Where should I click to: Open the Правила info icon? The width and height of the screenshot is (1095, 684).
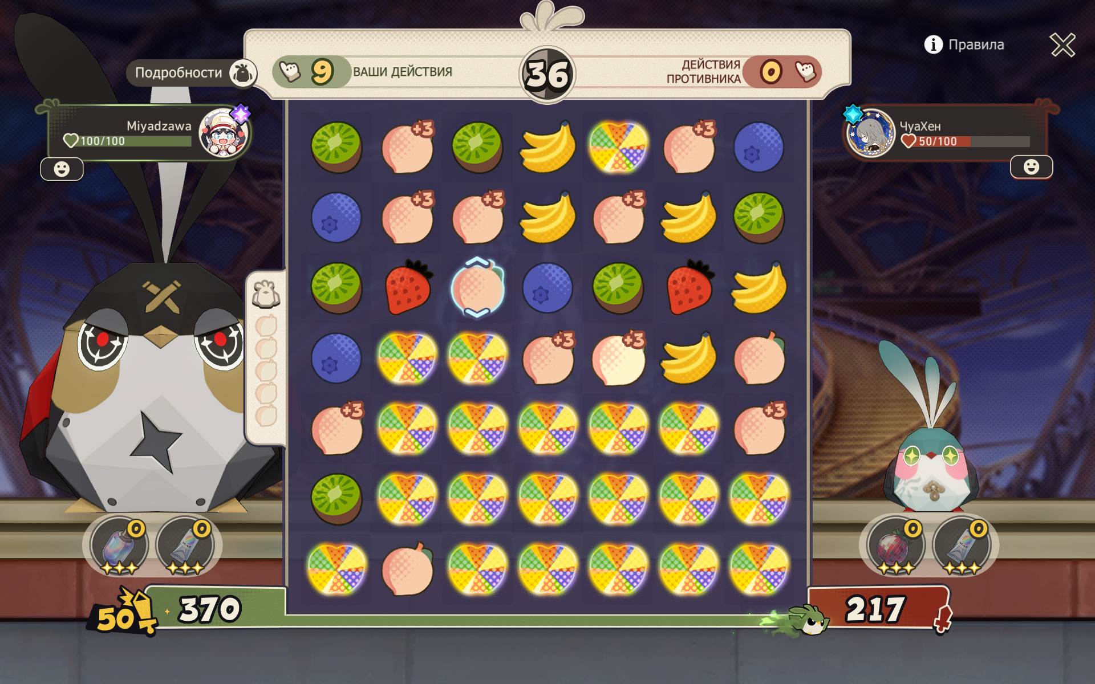coord(933,44)
